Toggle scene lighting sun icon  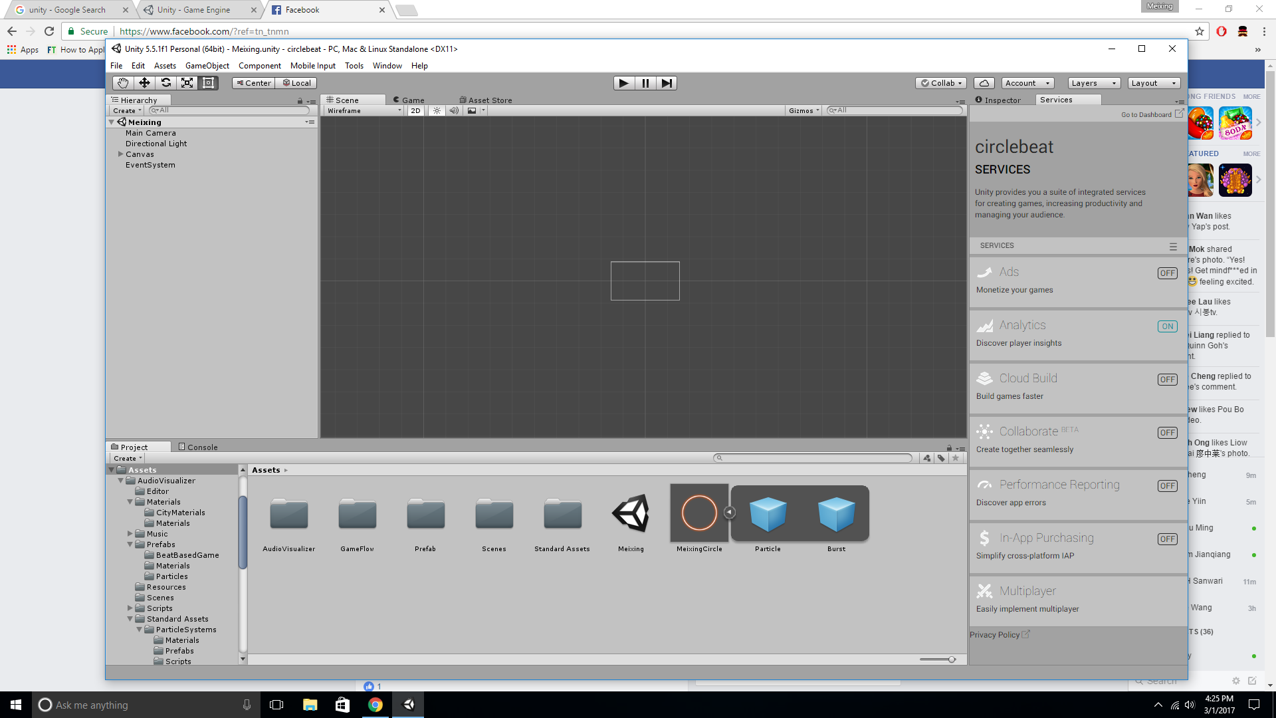click(437, 111)
